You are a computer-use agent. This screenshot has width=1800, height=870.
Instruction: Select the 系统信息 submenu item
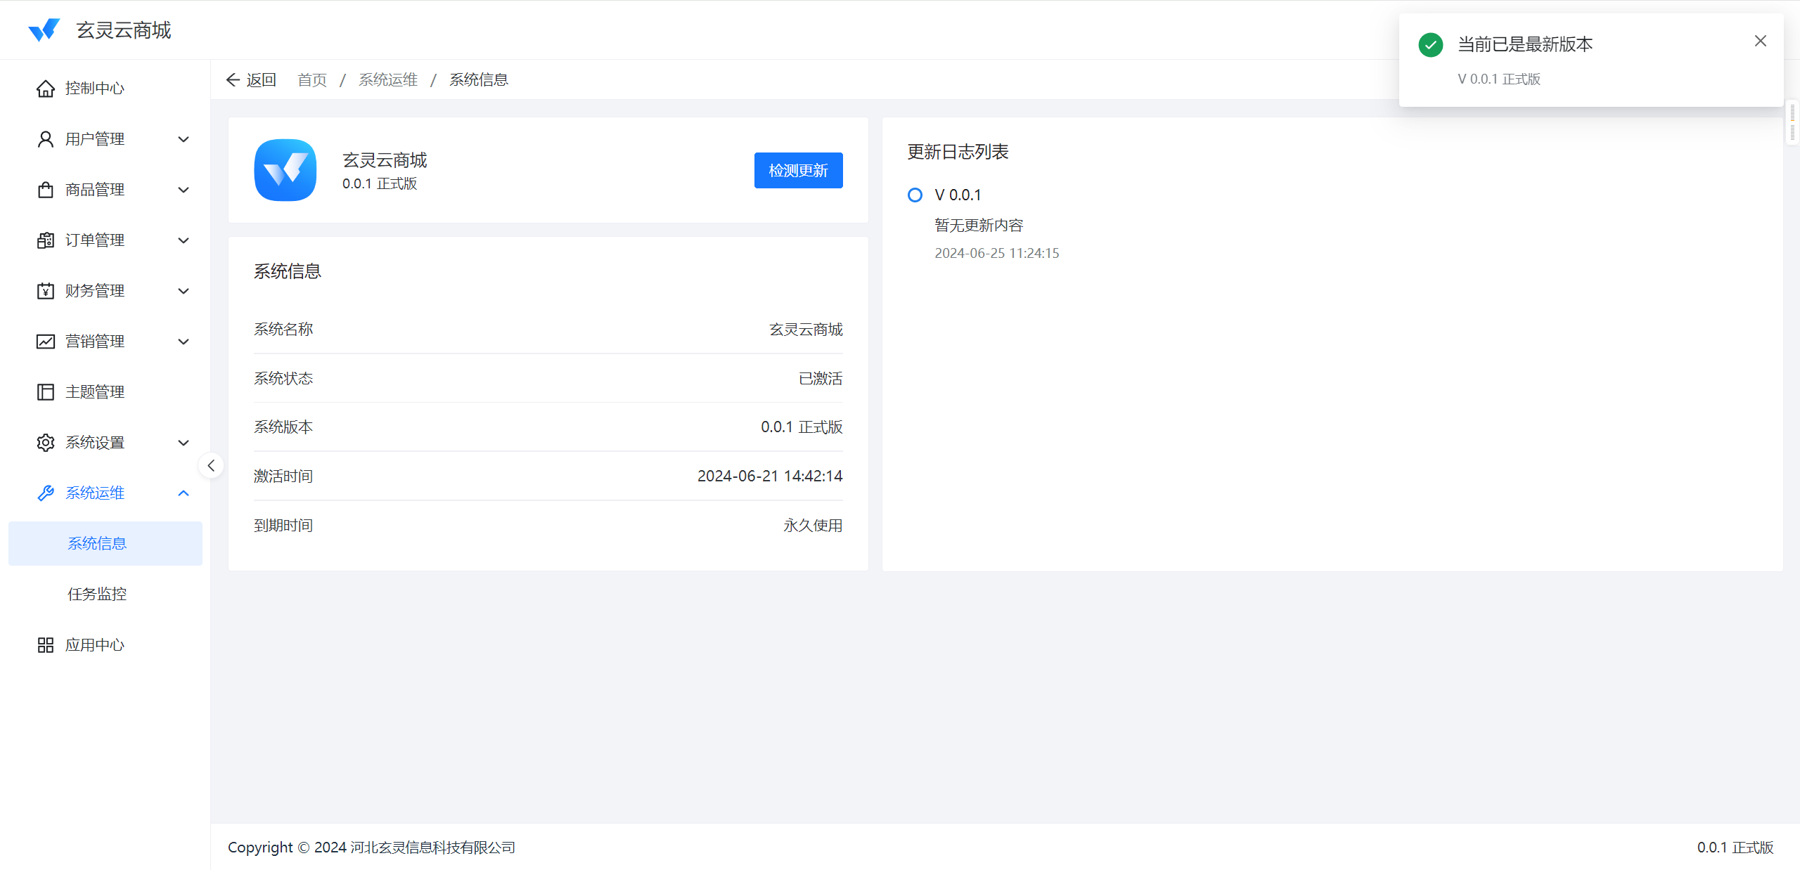click(x=97, y=543)
